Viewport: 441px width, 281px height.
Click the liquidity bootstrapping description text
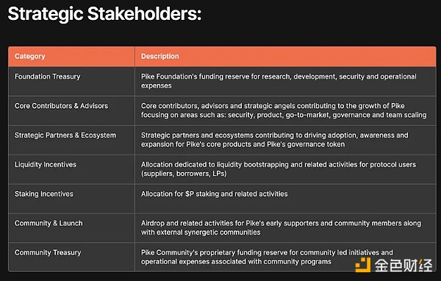tap(279, 169)
